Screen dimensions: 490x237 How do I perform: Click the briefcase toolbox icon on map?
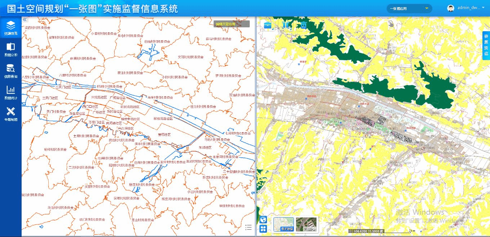point(268,25)
